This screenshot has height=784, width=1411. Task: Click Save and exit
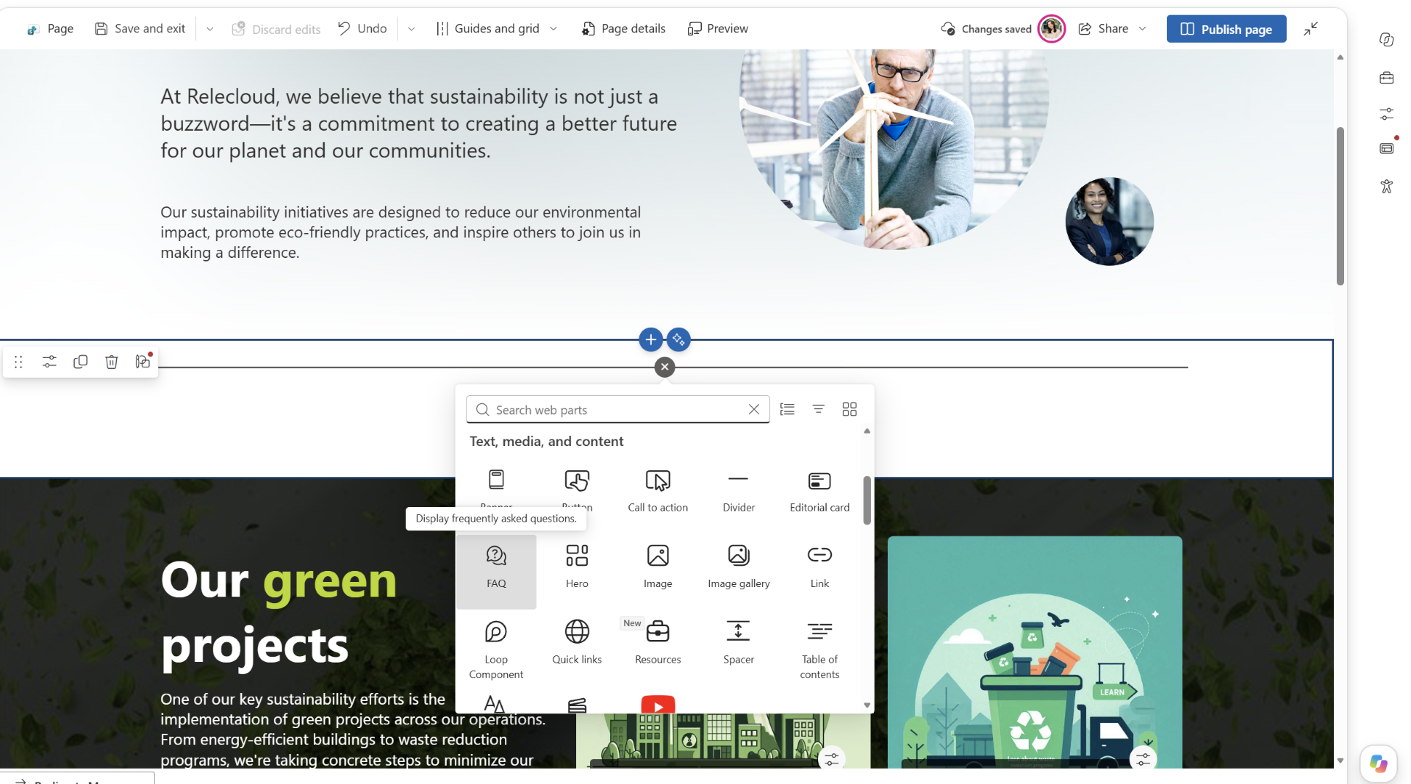(x=140, y=29)
